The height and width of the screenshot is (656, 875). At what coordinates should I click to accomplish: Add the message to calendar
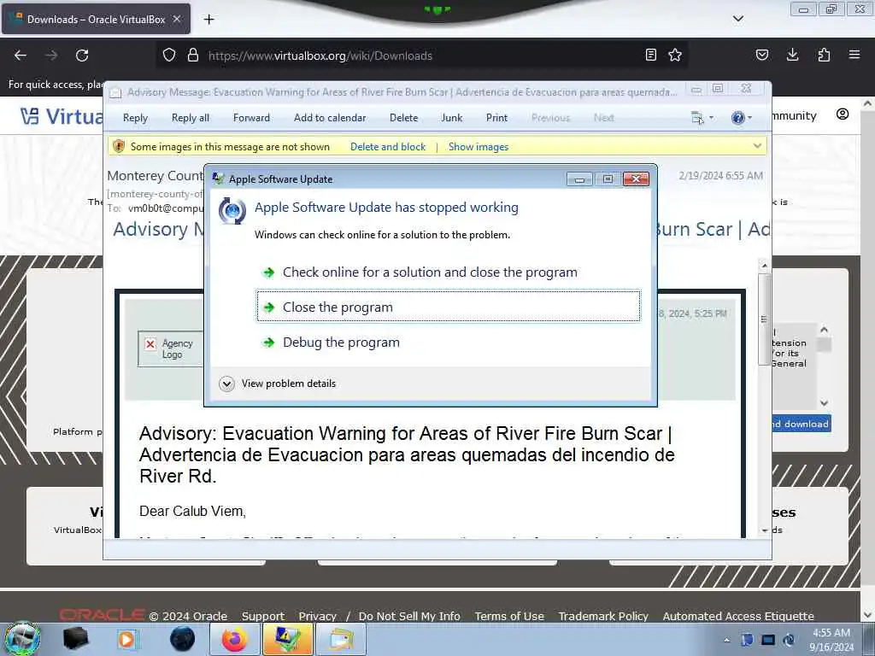[x=330, y=118]
